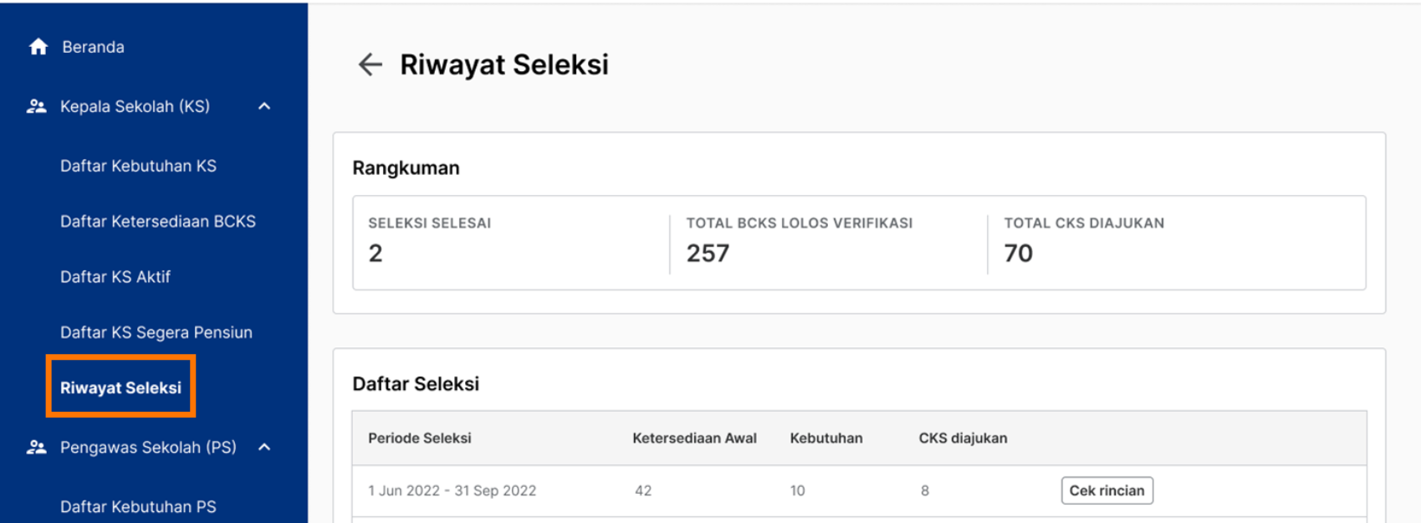Go back using the left arrow icon
1421x523 pixels.
click(x=370, y=64)
